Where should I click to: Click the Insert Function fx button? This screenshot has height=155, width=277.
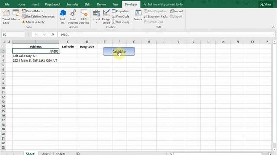tap(53, 34)
